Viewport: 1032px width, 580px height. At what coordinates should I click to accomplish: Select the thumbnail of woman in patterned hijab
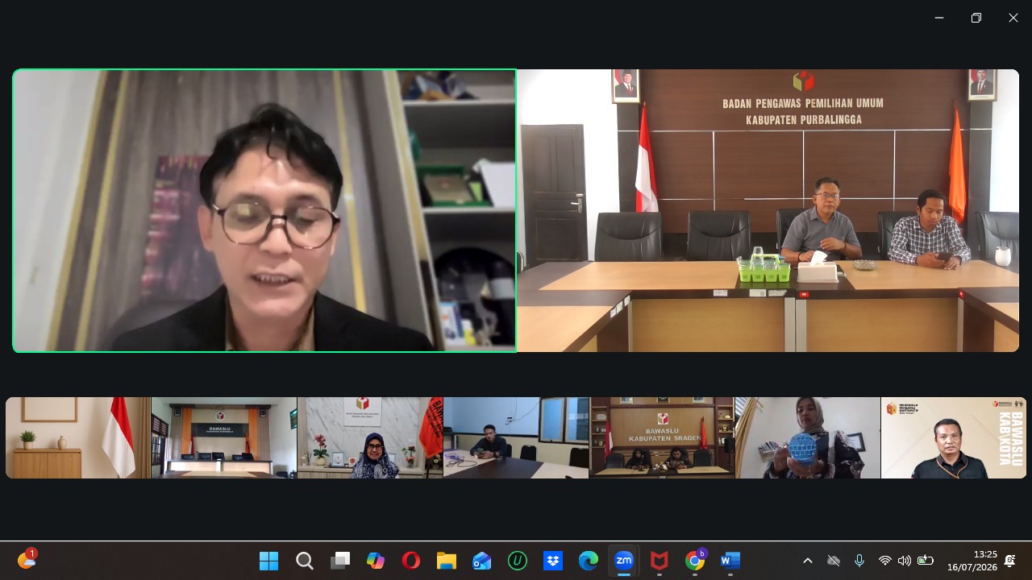click(x=370, y=437)
